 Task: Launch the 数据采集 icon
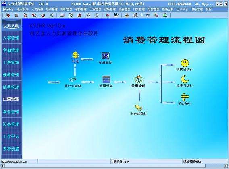pyautogui.click(x=106, y=79)
